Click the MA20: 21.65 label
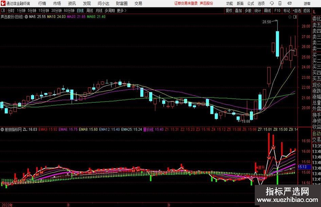This screenshot has width=321, height=207. (x=76, y=17)
